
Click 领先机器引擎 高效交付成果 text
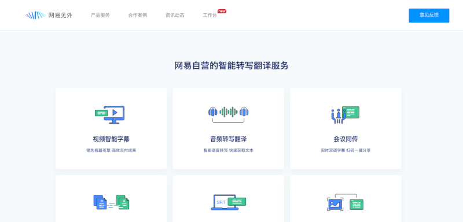tap(111, 150)
